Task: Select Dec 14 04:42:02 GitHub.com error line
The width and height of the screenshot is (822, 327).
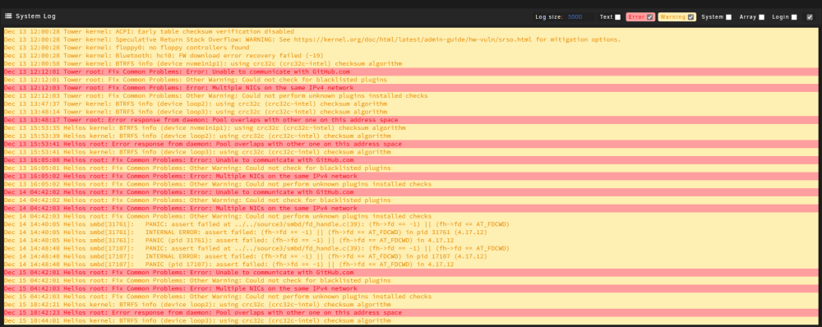Action: [x=410, y=192]
